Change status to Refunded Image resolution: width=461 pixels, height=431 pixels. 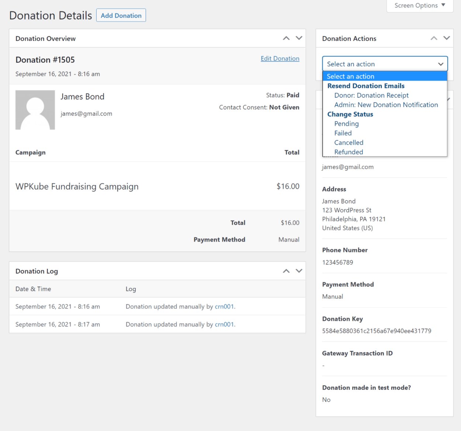[x=349, y=152]
